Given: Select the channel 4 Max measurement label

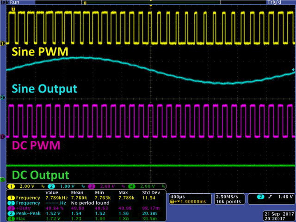Looking at the screenshot, I should (21, 219).
